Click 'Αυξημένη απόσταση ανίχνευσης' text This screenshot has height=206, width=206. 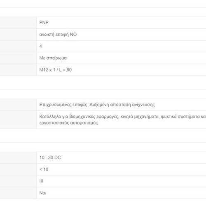[x=122, y=105]
